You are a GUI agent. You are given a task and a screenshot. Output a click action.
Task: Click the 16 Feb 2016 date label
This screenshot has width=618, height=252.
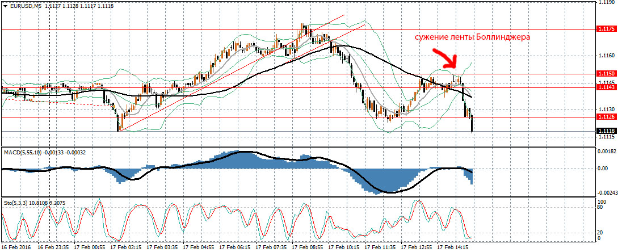pyautogui.click(x=15, y=247)
